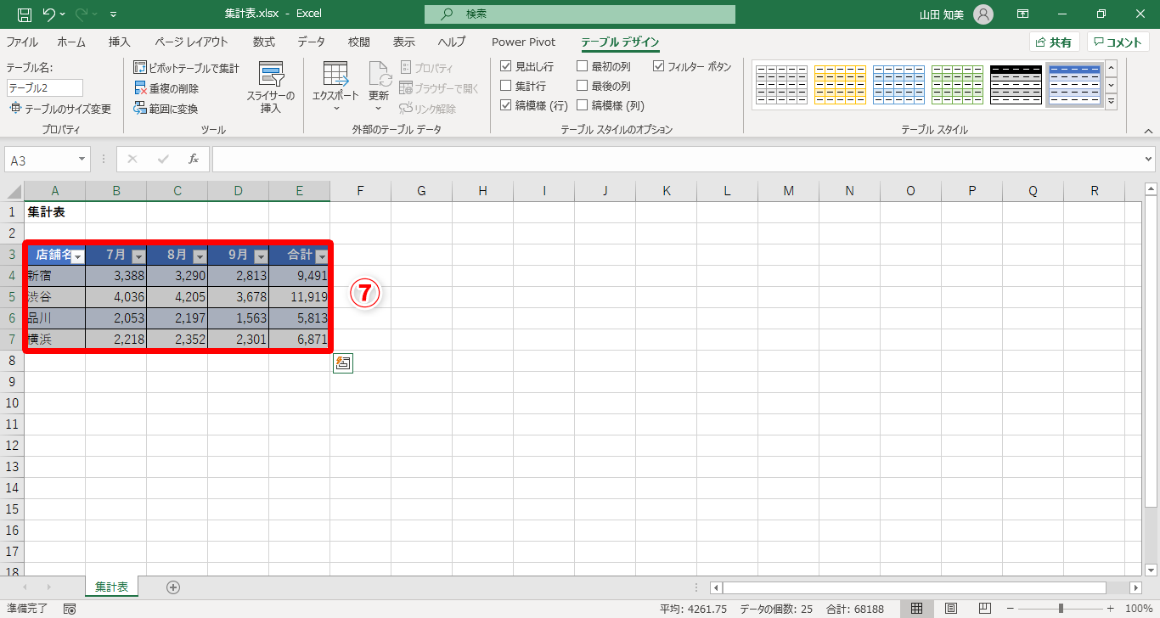
Task: Open filter dropdown for 9月 column
Action: 261,256
